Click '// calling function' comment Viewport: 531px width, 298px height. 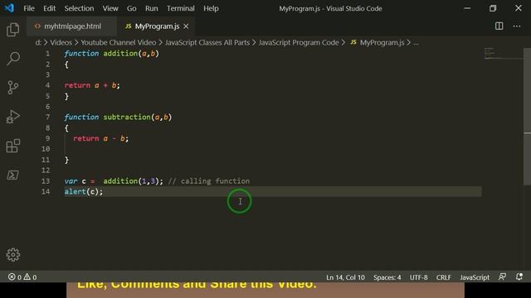(x=209, y=180)
